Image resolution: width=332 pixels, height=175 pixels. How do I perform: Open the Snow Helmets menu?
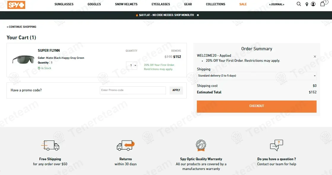tap(126, 4)
